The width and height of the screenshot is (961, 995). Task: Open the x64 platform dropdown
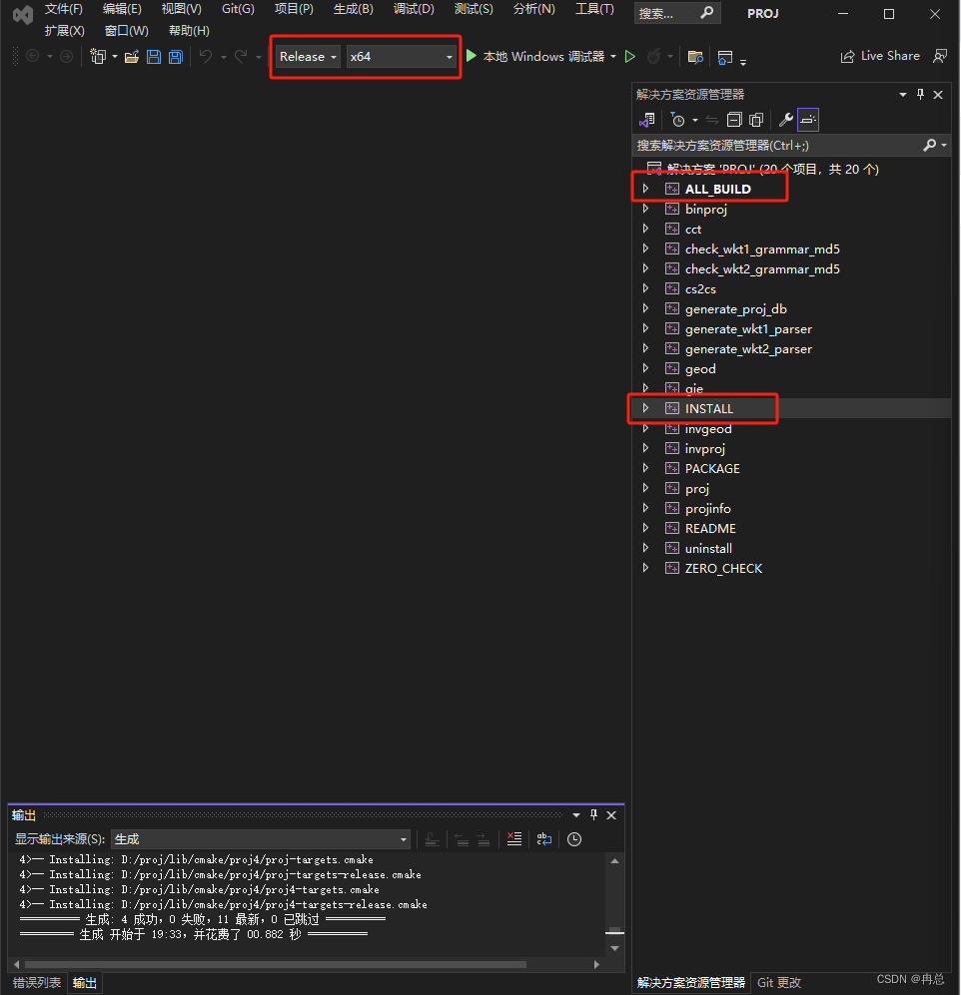401,57
